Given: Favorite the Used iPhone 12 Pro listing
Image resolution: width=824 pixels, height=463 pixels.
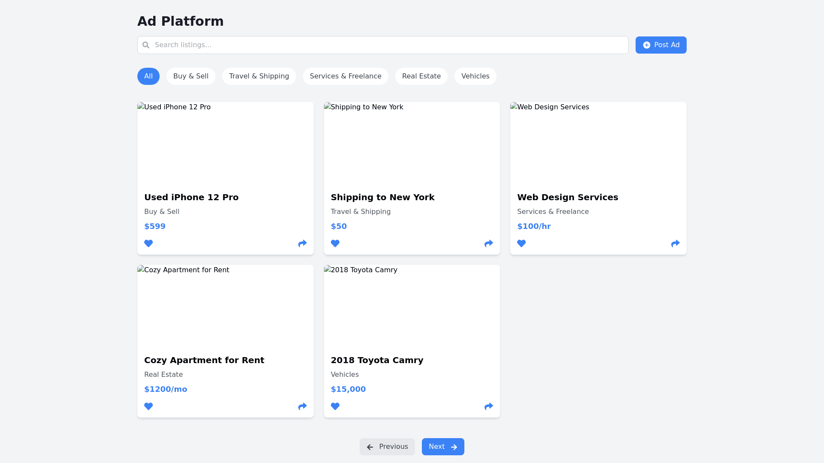Looking at the screenshot, I should pos(148,244).
